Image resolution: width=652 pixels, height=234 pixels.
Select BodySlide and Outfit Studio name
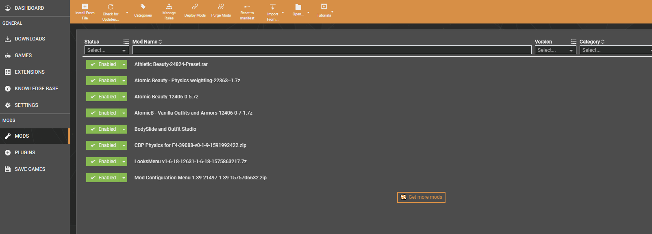pos(165,129)
